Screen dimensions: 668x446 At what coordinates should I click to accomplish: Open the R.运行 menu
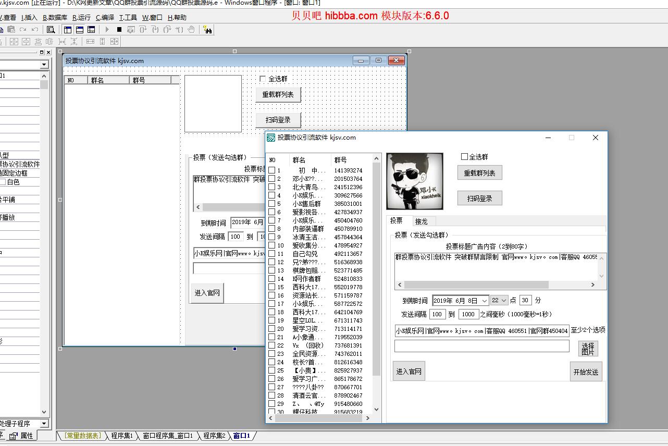(81, 17)
